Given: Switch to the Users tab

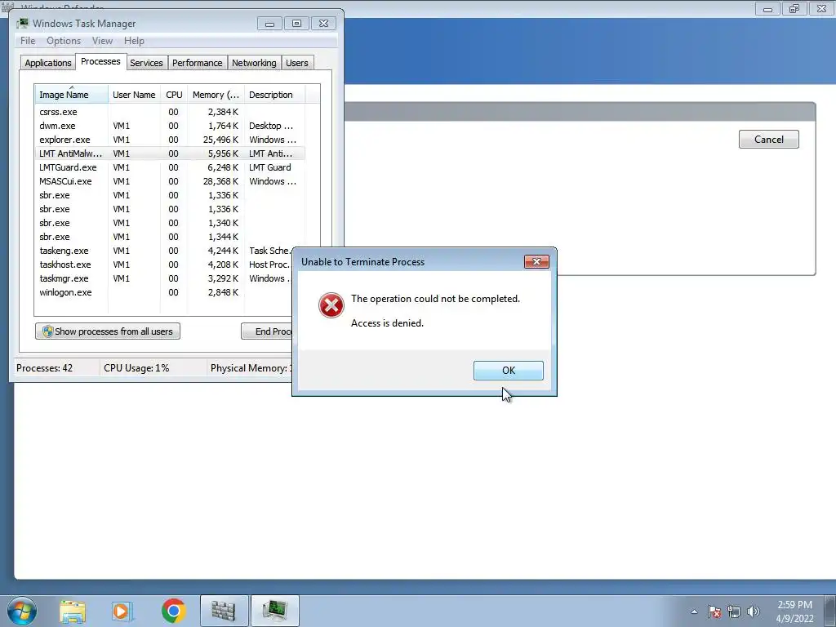Looking at the screenshot, I should tap(297, 63).
